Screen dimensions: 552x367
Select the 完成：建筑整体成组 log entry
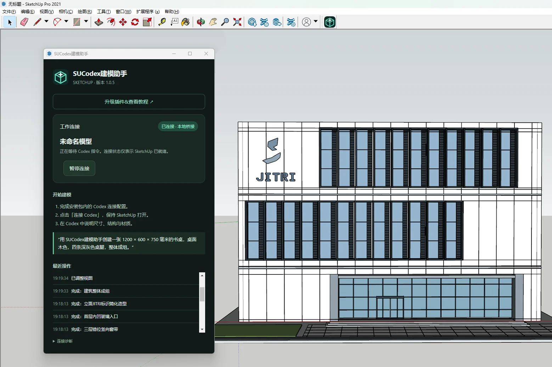click(126, 291)
